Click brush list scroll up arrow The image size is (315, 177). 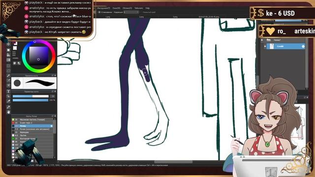point(55,119)
